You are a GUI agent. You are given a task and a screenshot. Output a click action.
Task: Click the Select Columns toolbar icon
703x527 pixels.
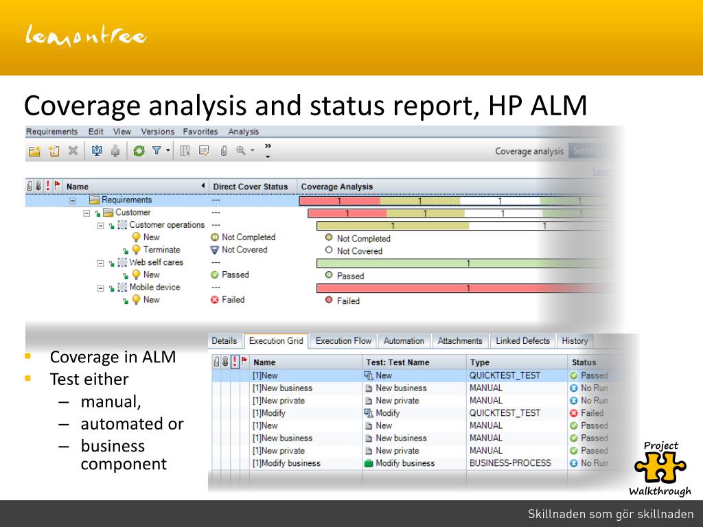(x=185, y=151)
